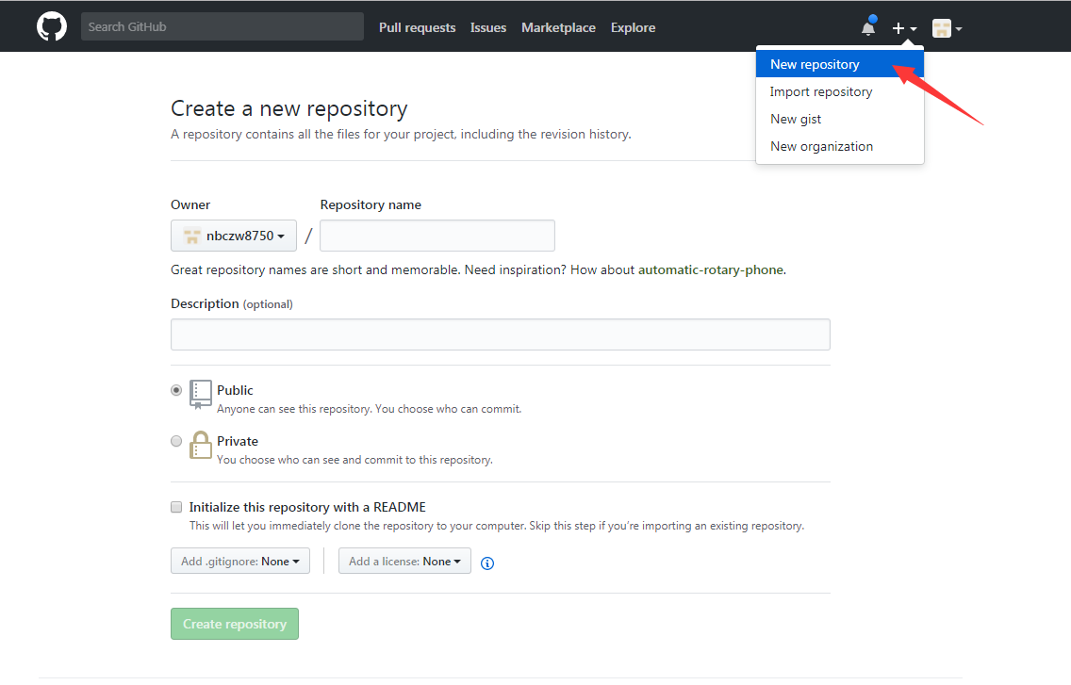Click the GitHub Octocat logo

click(51, 26)
